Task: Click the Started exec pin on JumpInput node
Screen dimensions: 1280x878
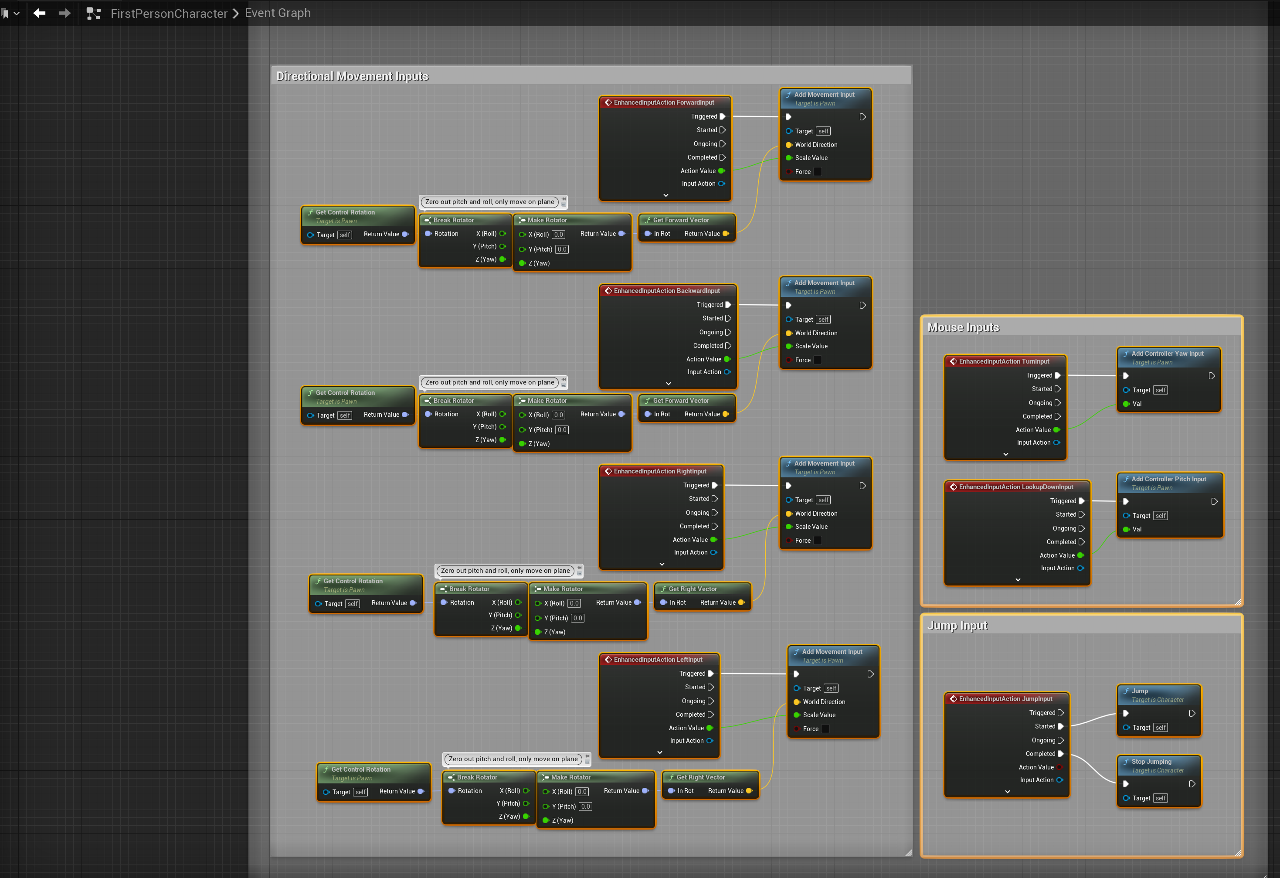Action: coord(1060,727)
